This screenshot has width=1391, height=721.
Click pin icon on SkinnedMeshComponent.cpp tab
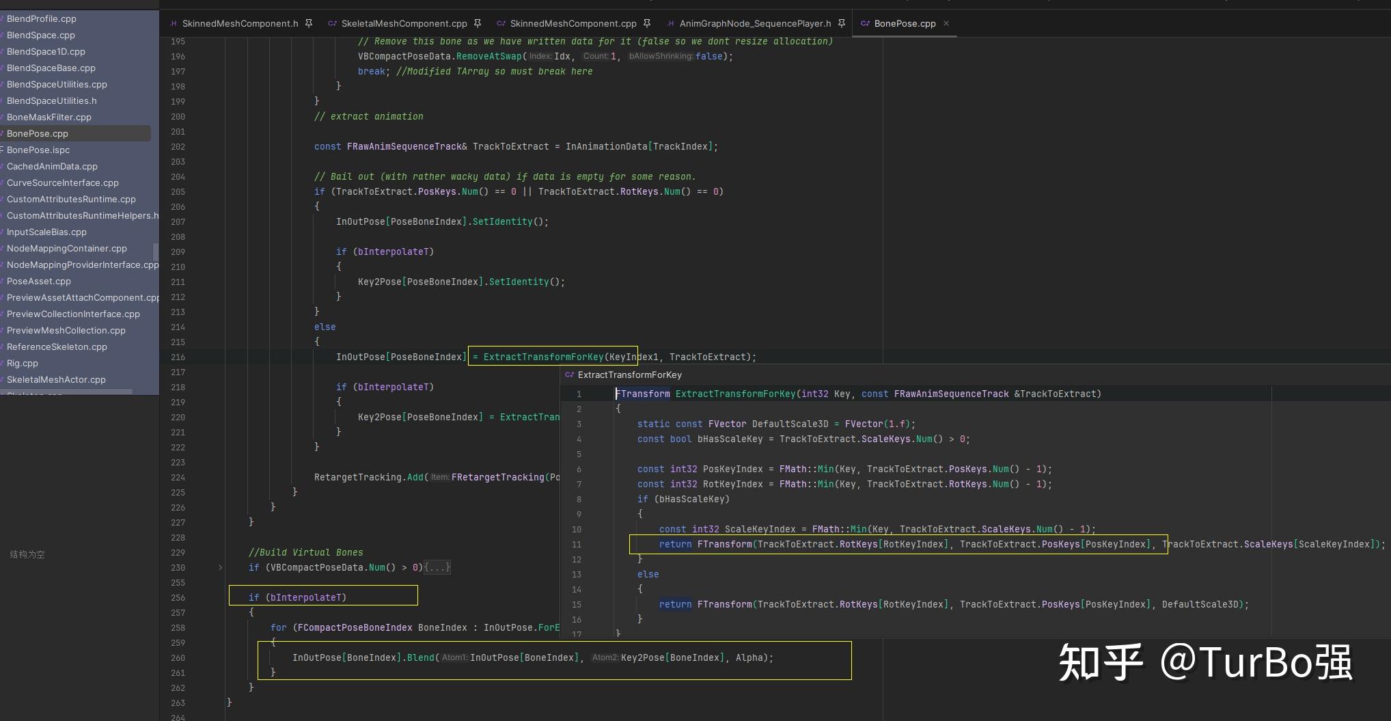[x=647, y=23]
